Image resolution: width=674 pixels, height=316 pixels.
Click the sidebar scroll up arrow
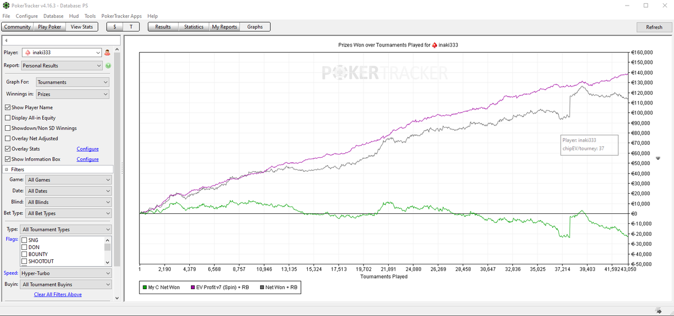pos(117,51)
